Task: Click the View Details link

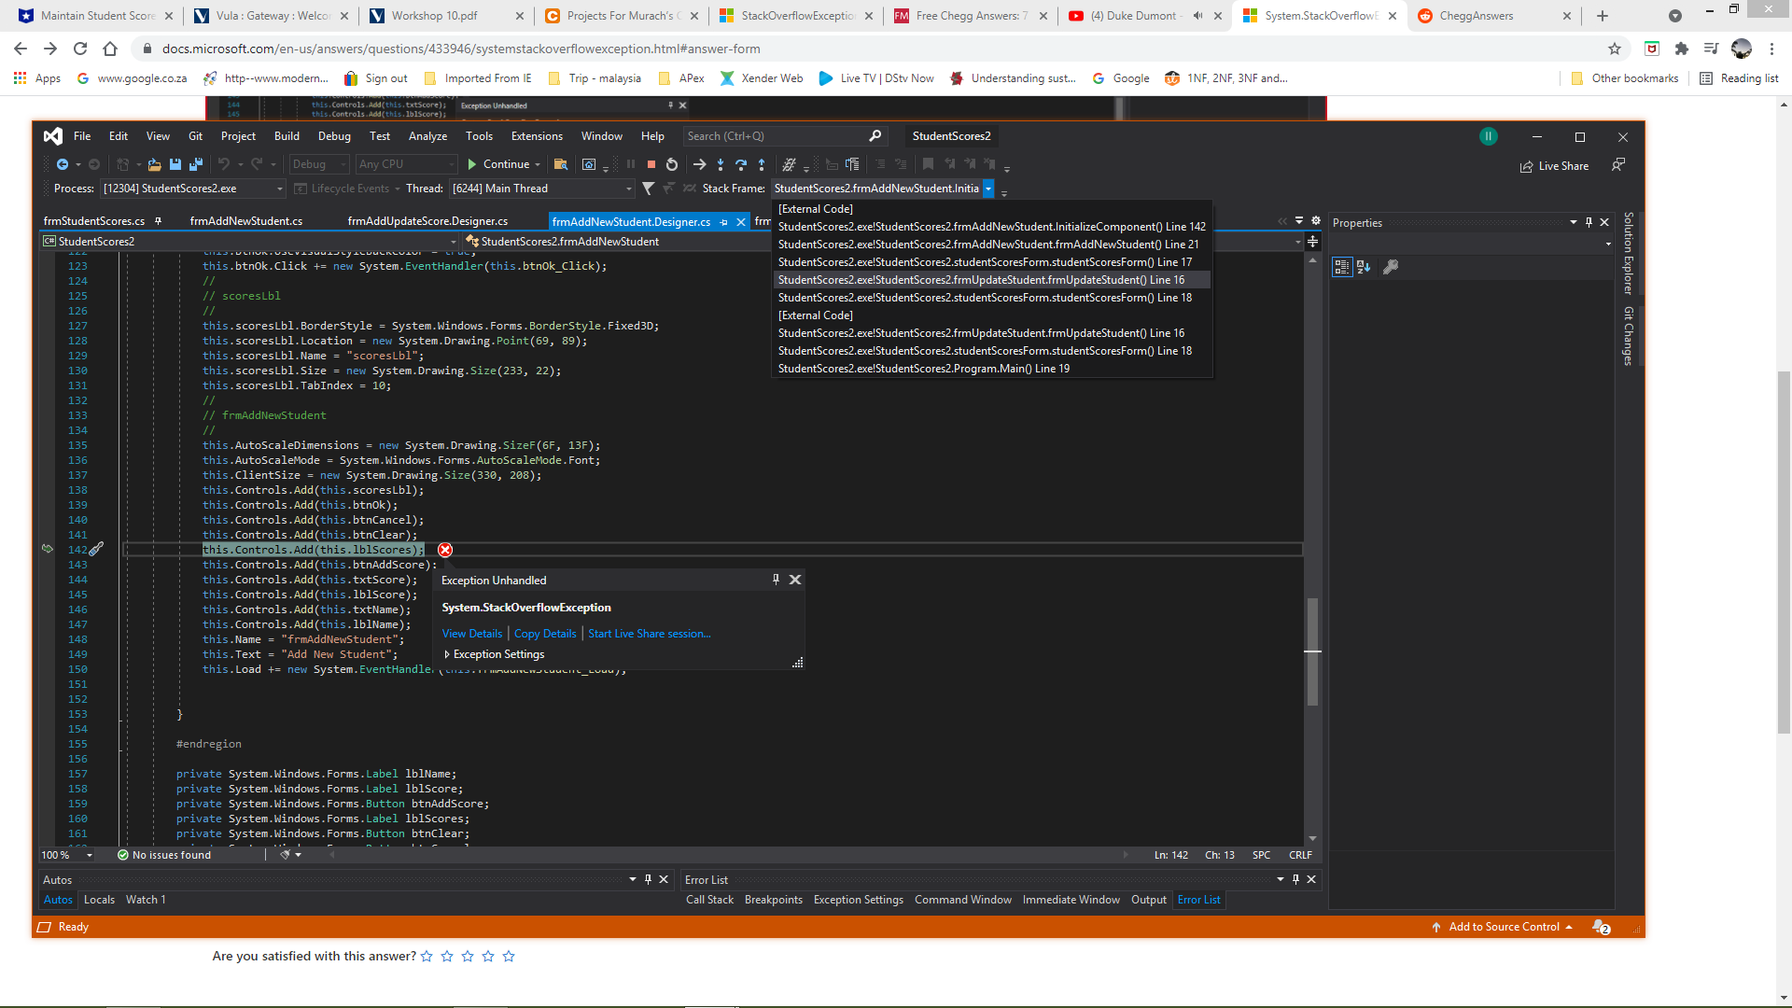Action: pyautogui.click(x=471, y=634)
